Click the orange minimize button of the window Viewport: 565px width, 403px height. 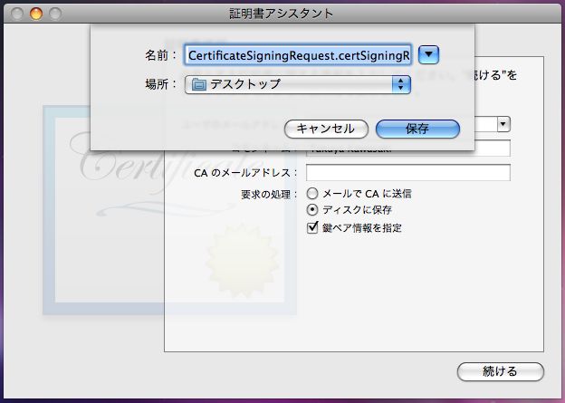[36, 14]
